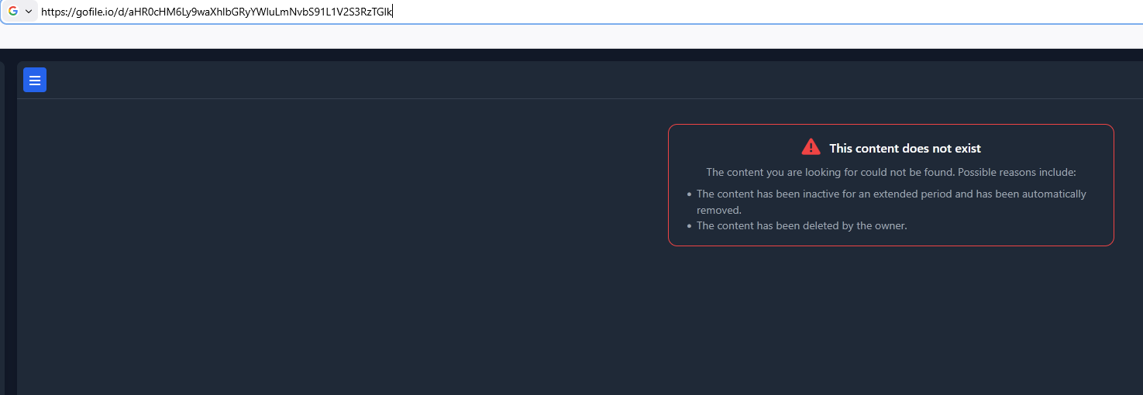Expand the search engine dropdown arrow
1143x395 pixels.
tap(29, 12)
